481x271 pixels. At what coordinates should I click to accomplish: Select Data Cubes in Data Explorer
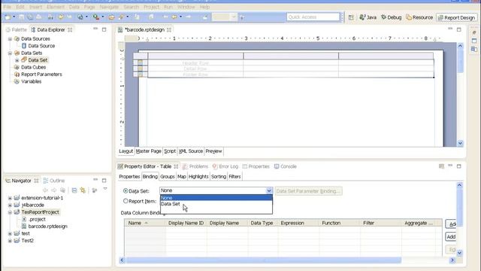pyautogui.click(x=33, y=67)
